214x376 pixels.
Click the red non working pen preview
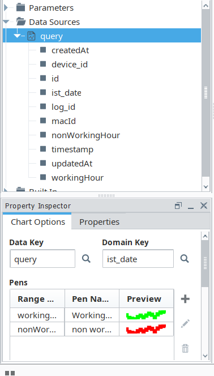coord(146,329)
